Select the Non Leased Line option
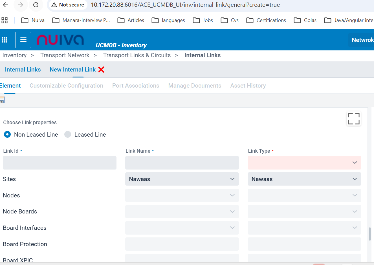Viewport: 374px width, 265px height. tap(7, 135)
